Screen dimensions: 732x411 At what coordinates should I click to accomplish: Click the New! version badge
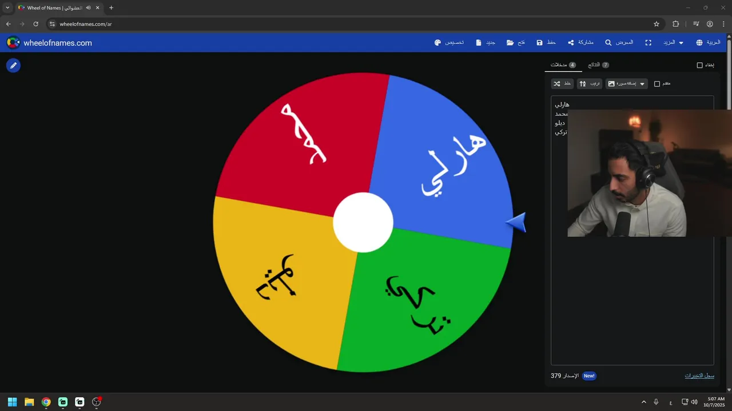click(589, 376)
